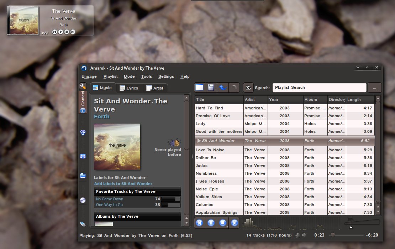The width and height of the screenshot is (395, 249).
Task: Stop playback in Amarok player
Action: click(x=223, y=223)
